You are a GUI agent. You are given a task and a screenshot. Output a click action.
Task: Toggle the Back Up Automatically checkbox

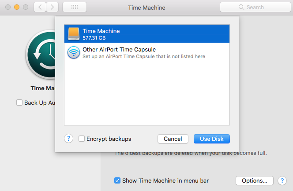tap(19, 103)
